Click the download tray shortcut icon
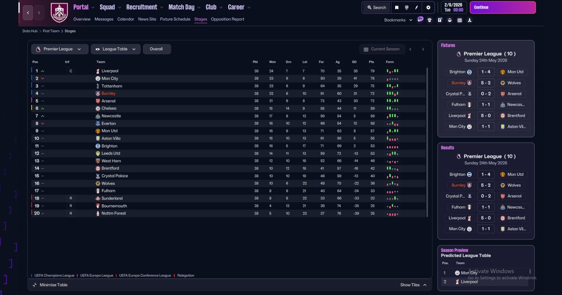 pos(470,20)
